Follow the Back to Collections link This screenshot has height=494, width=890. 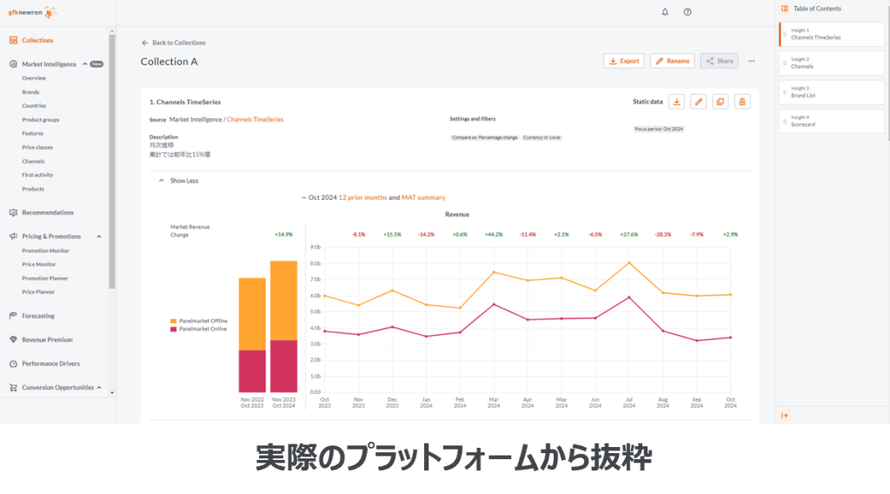179,43
